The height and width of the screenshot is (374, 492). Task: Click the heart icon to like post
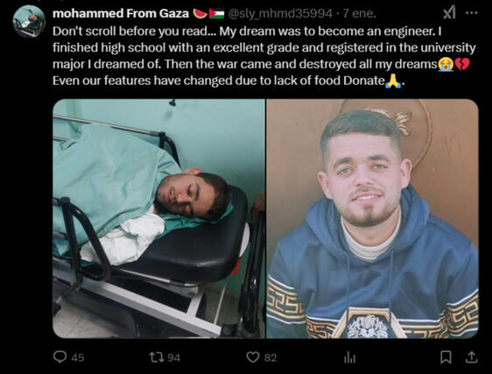point(253,357)
